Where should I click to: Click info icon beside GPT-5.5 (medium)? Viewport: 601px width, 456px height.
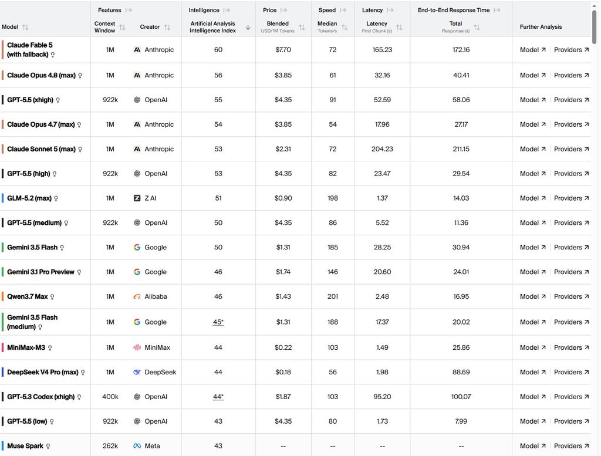(66, 223)
